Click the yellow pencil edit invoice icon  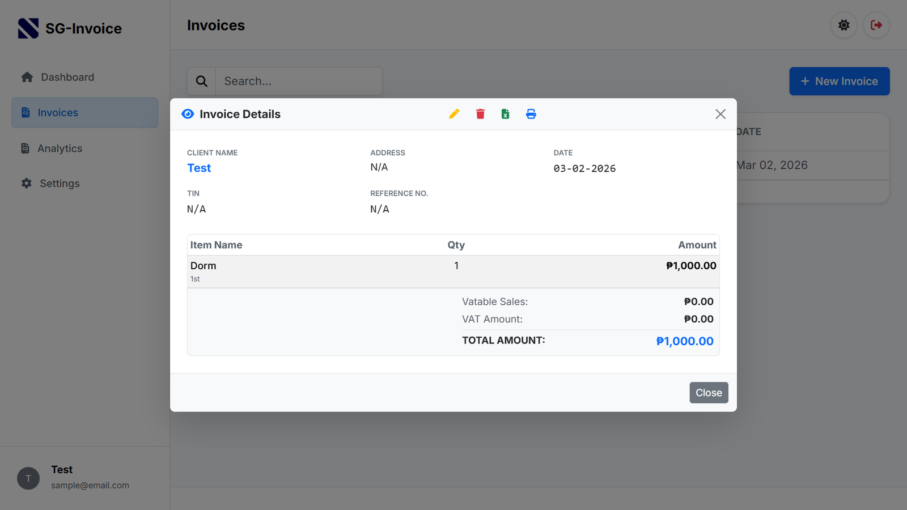(454, 114)
